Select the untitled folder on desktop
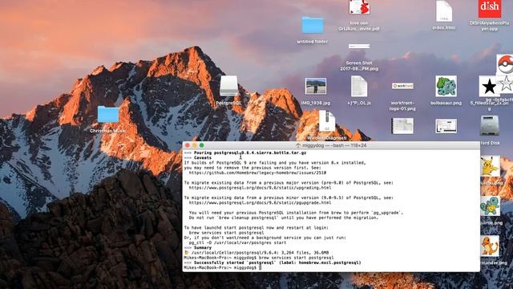 pyautogui.click(x=313, y=25)
